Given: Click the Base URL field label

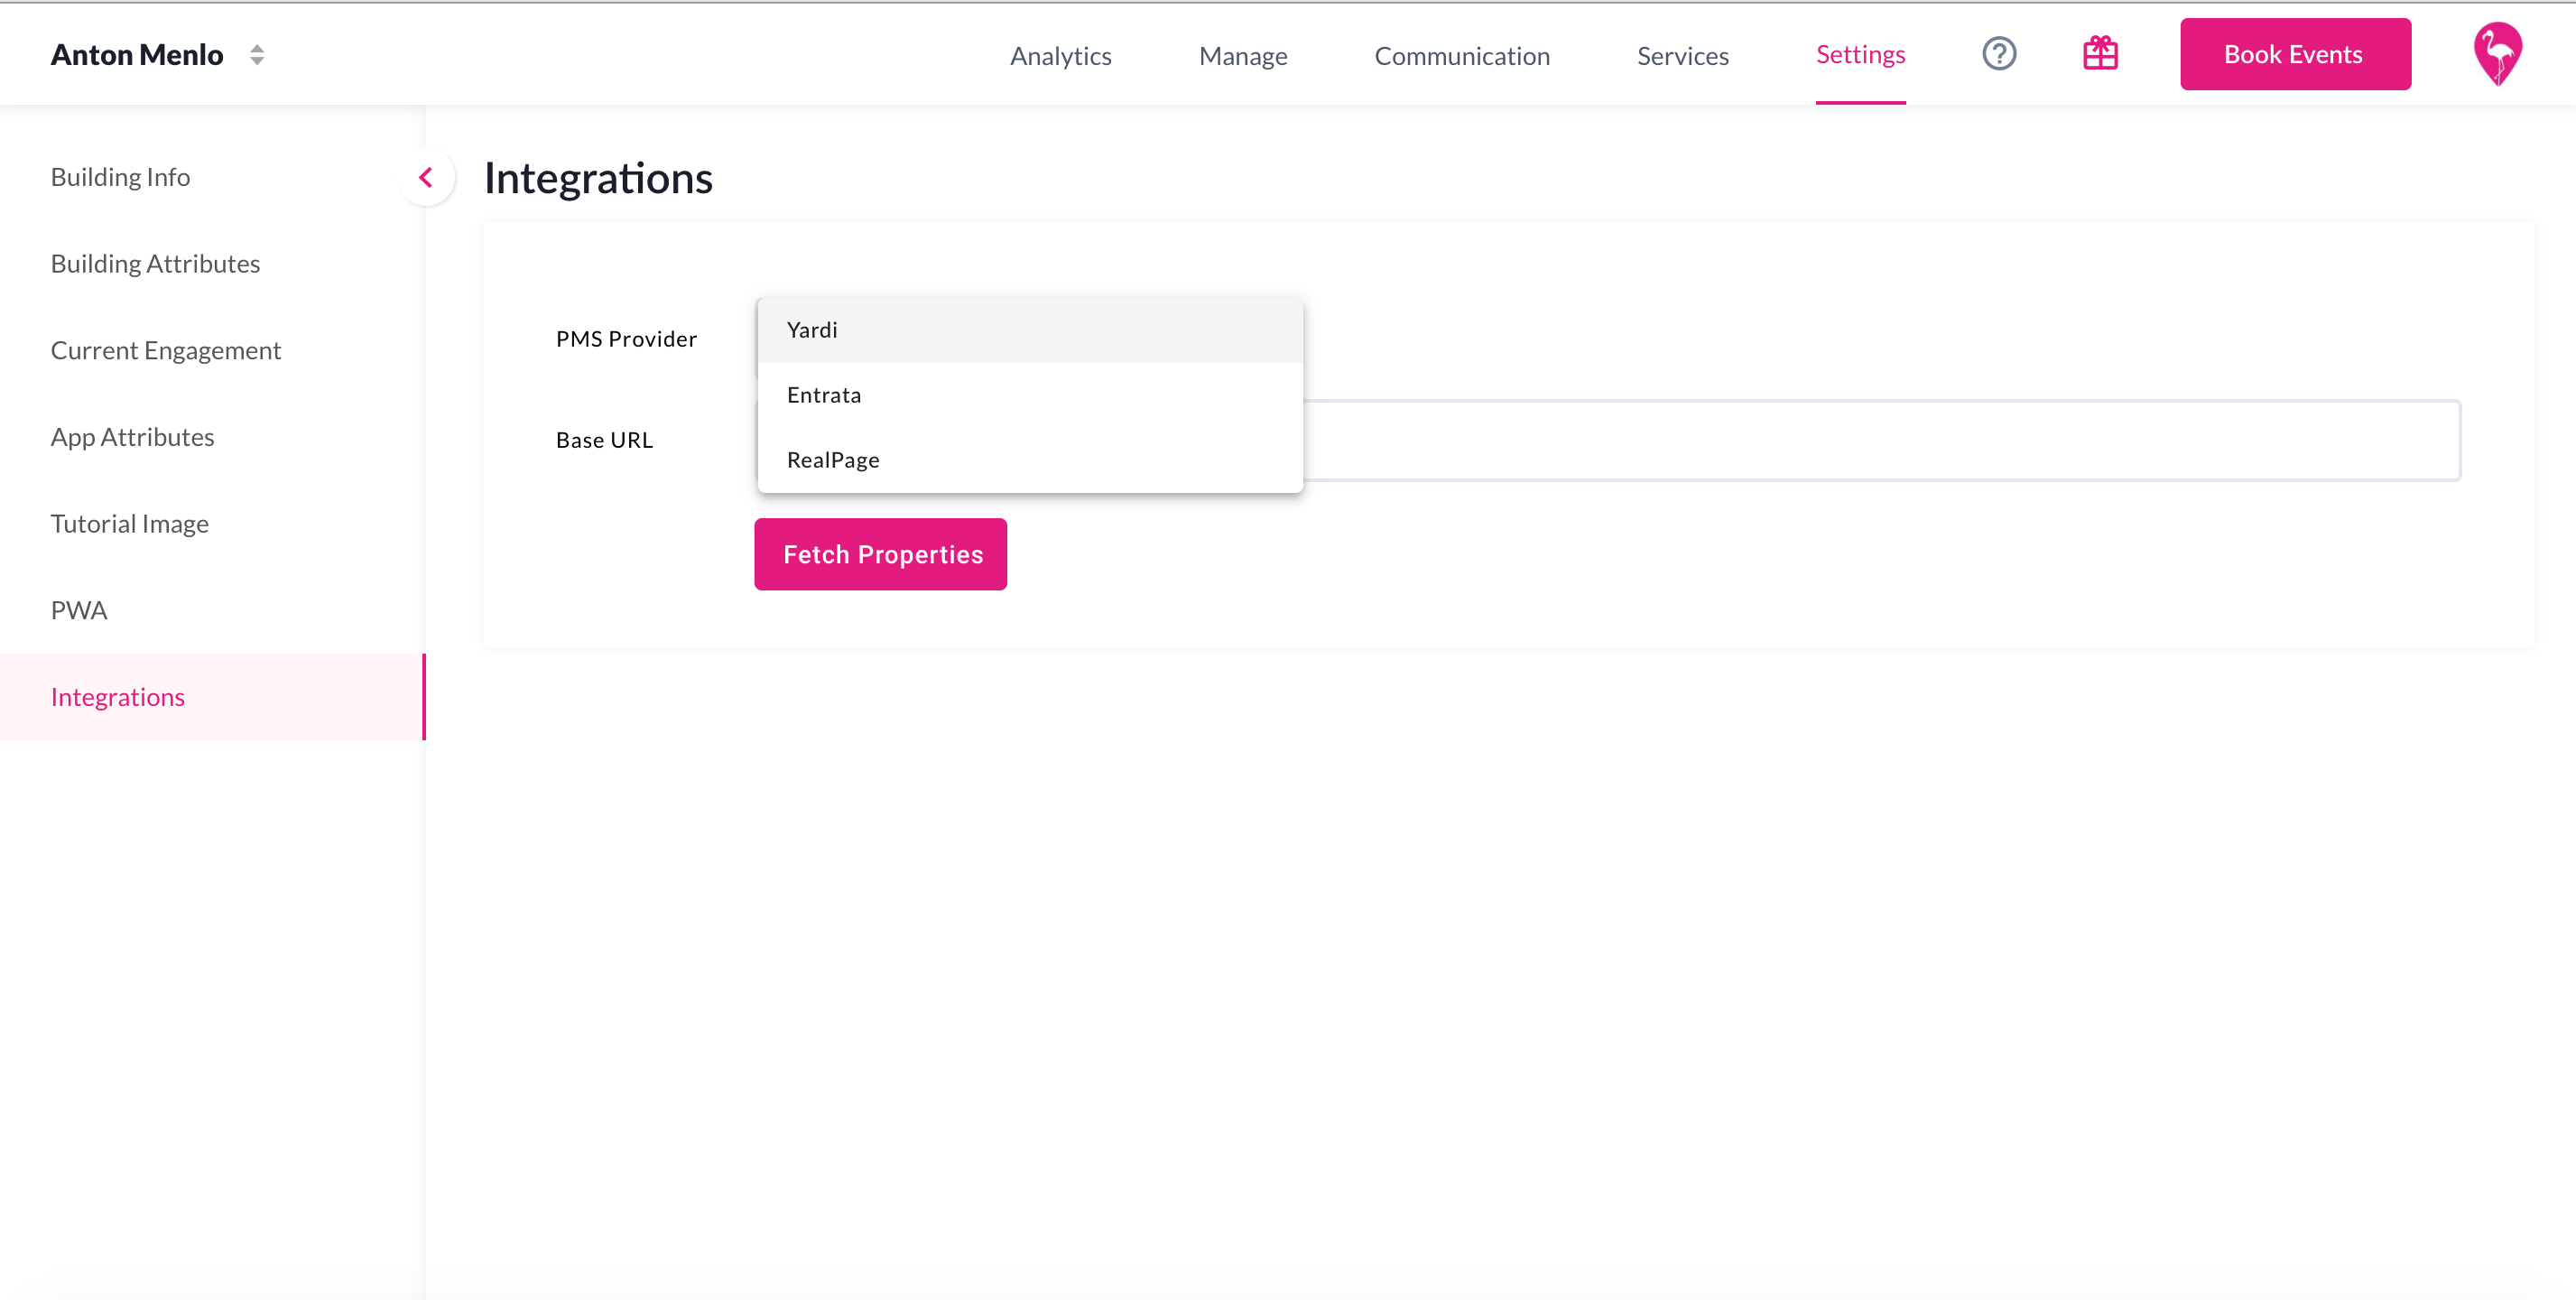Looking at the screenshot, I should (x=604, y=440).
